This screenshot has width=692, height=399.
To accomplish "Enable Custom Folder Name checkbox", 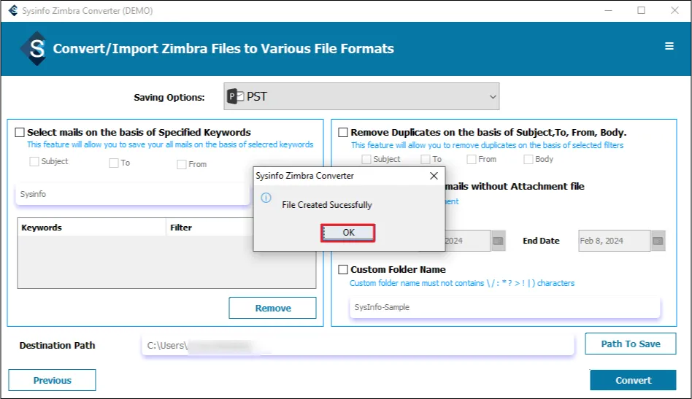I will tap(343, 270).
